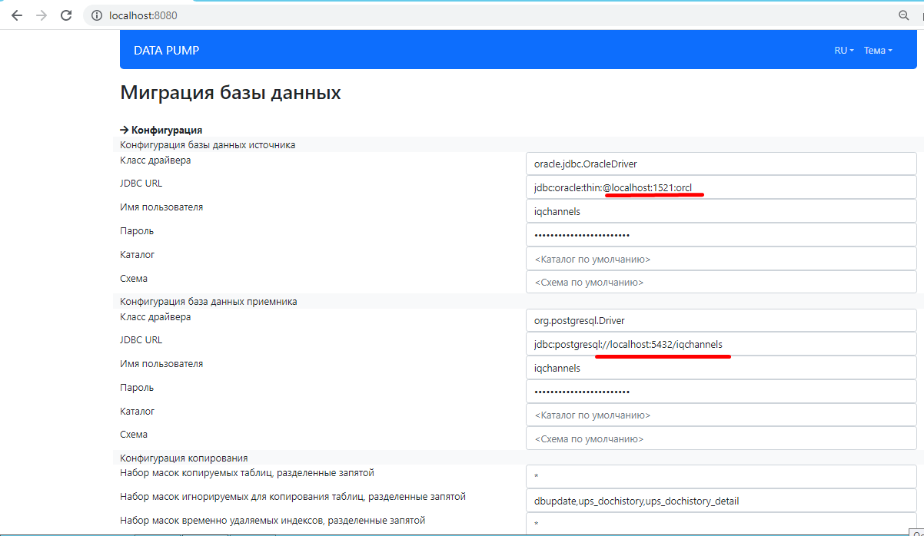Collapse the Конфигурация section header
The height and width of the screenshot is (536, 924).
click(x=161, y=130)
